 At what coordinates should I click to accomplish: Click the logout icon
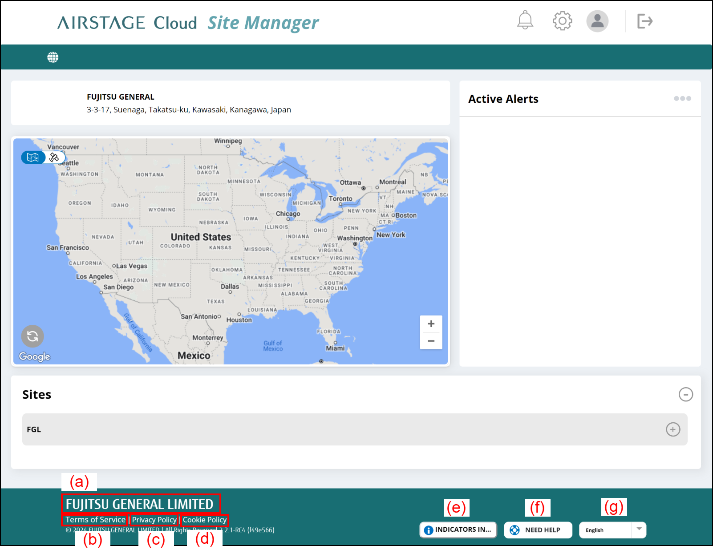click(x=644, y=21)
